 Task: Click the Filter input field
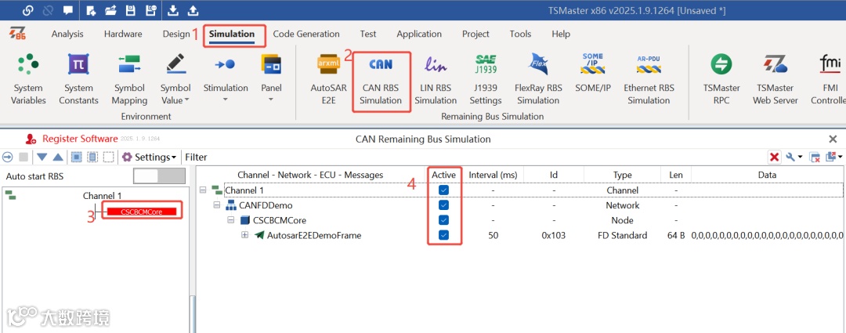point(475,157)
